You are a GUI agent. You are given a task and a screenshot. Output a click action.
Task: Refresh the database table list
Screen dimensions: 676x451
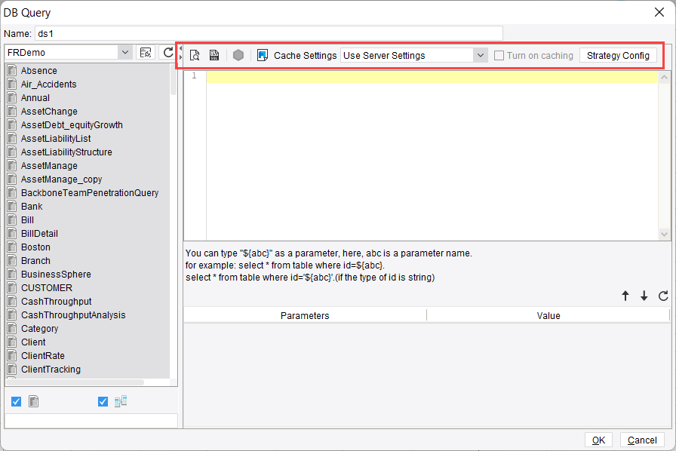tap(167, 53)
